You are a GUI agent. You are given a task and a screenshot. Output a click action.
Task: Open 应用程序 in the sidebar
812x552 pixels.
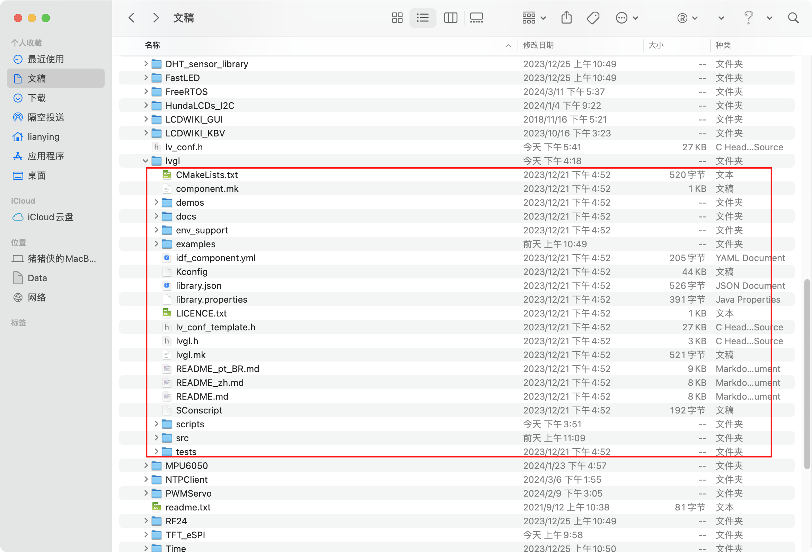(45, 156)
